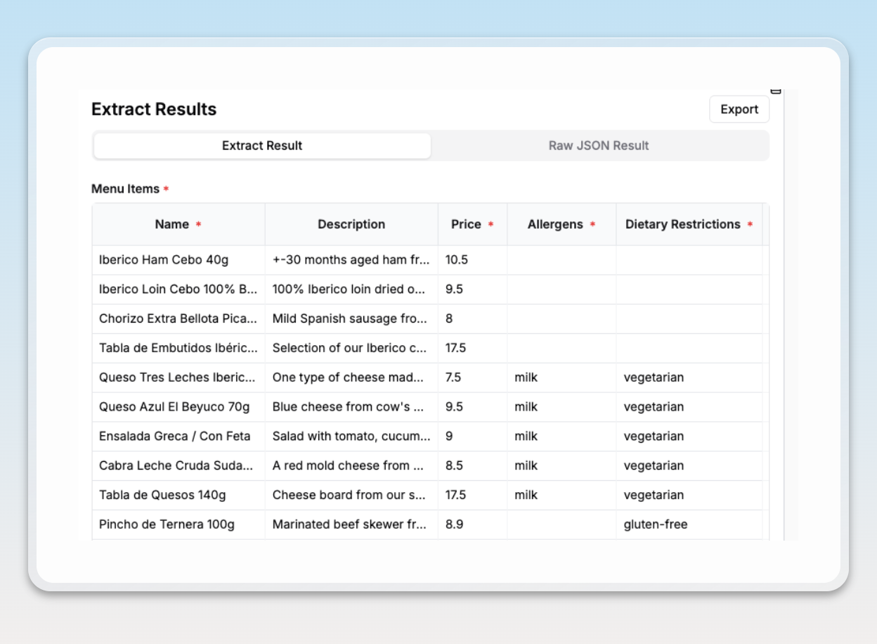Screen dimensions: 877x644
Task: Click the Price column header
Action: pyautogui.click(x=467, y=224)
